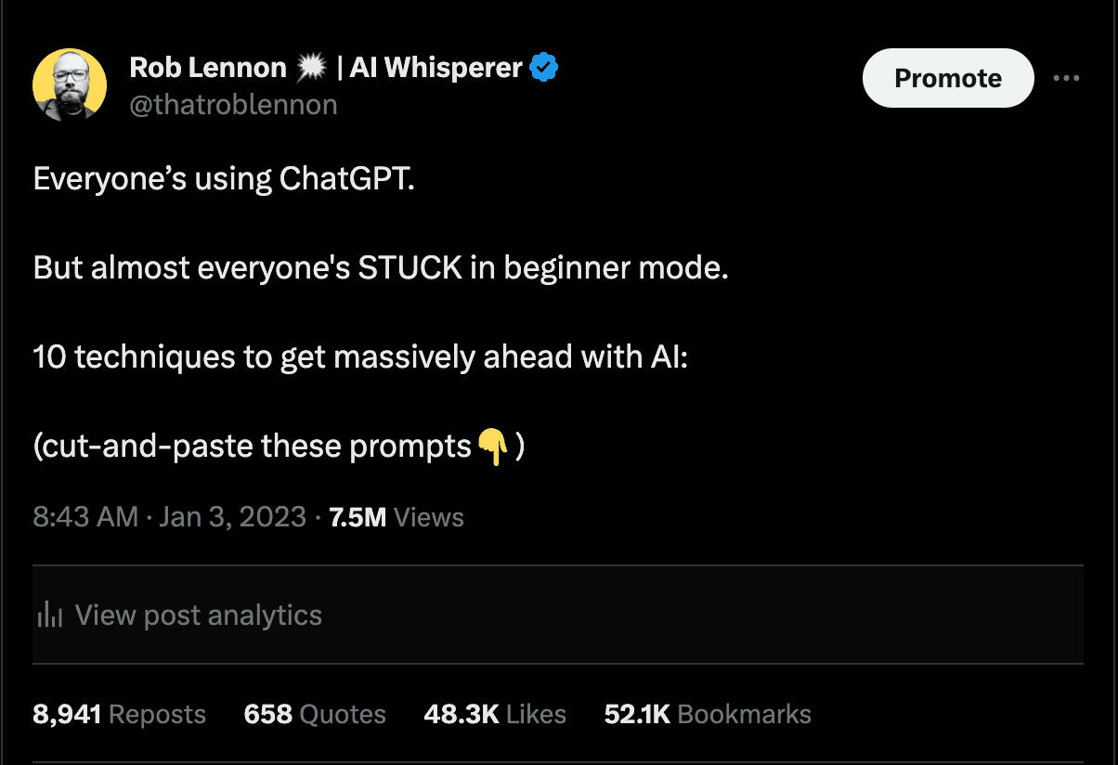Open Rob Lennon's profile avatar picture
The width and height of the screenshot is (1118, 765).
(70, 84)
